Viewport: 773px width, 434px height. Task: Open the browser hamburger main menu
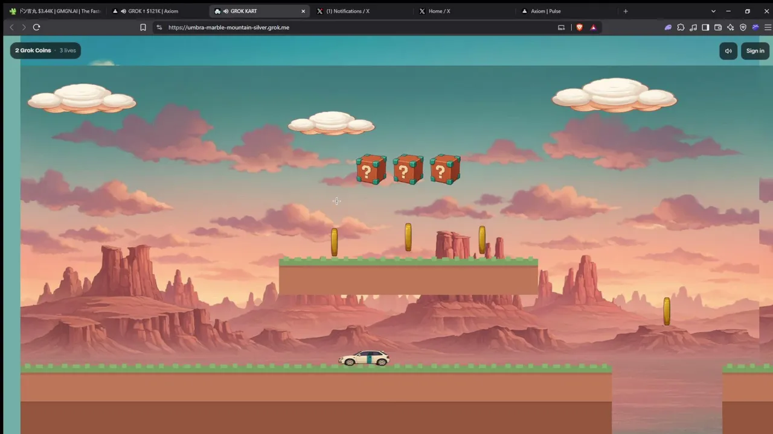coord(768,27)
